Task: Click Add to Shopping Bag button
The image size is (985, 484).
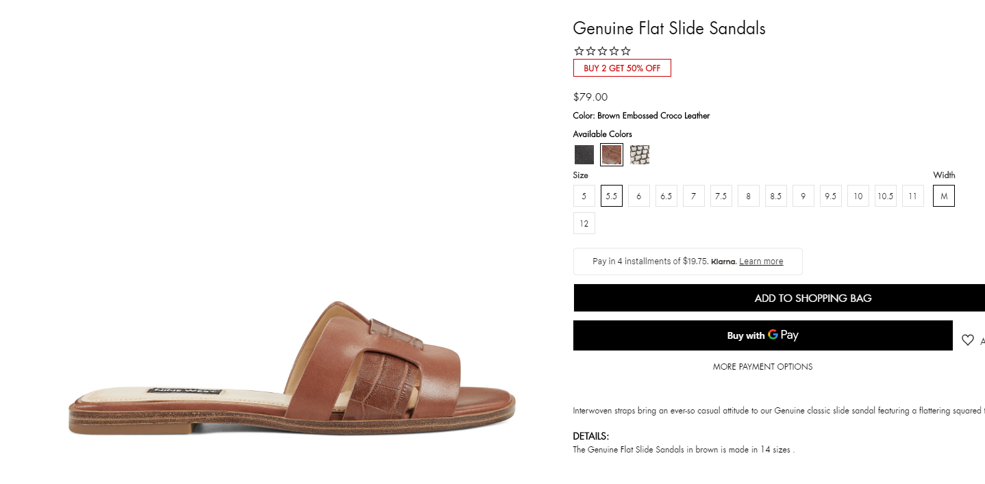Action: [779, 298]
